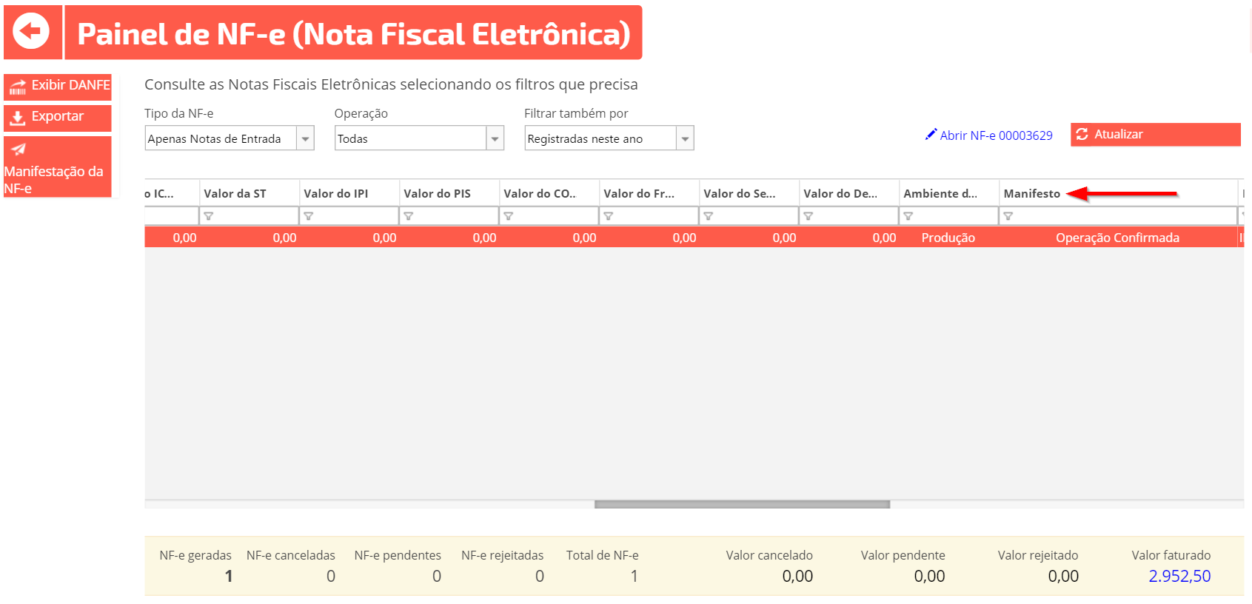The height and width of the screenshot is (604, 1252).
Task: Click filter icon under Ambiente column
Action: coord(908,216)
